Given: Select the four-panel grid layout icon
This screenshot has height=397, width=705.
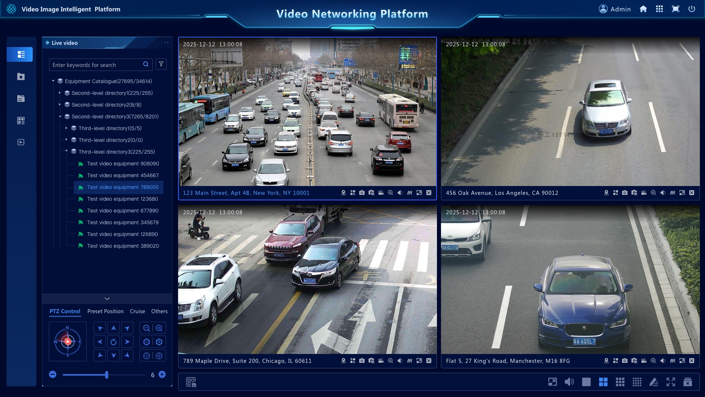Looking at the screenshot, I should (x=603, y=382).
